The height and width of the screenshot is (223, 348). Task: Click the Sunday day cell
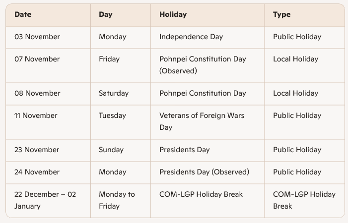pyautogui.click(x=111, y=150)
